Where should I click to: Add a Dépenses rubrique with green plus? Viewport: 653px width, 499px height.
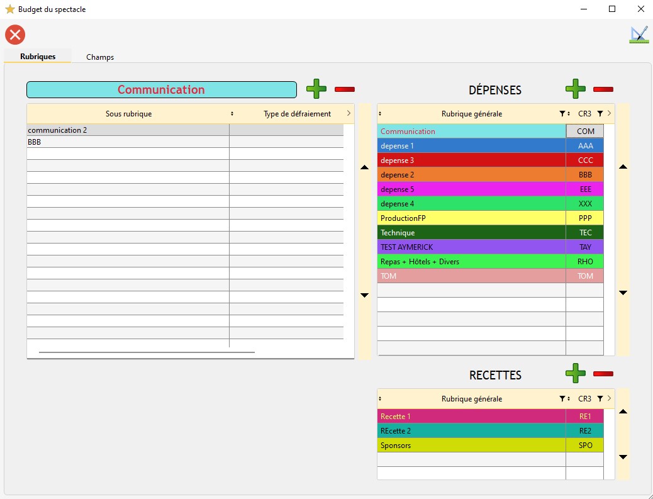pyautogui.click(x=575, y=89)
